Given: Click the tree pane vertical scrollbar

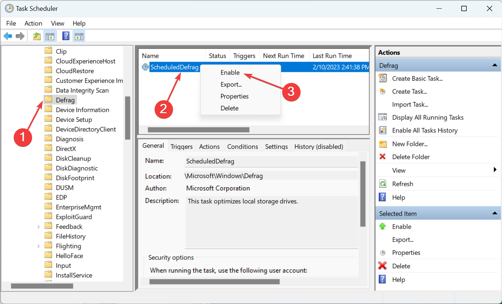Looking at the screenshot, I should pyautogui.click(x=128, y=118).
